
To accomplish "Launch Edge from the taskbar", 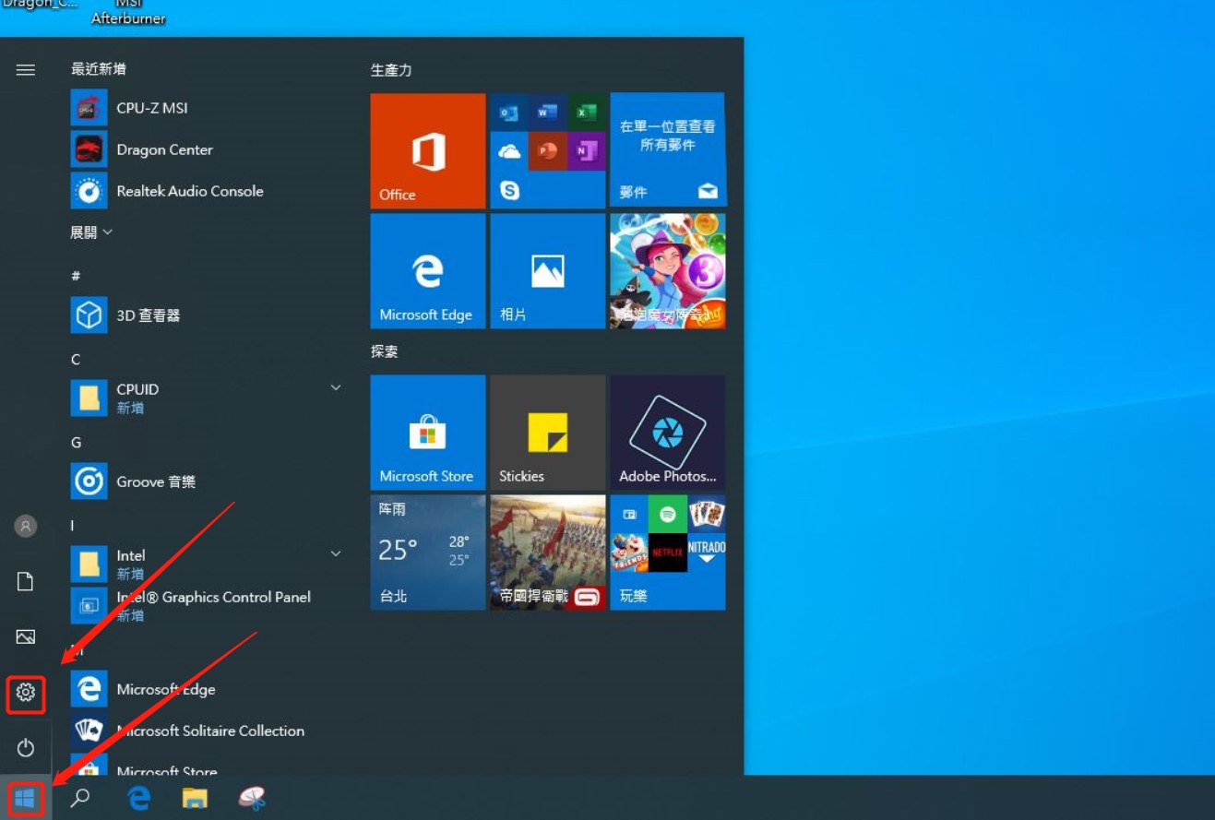I will pos(139,798).
